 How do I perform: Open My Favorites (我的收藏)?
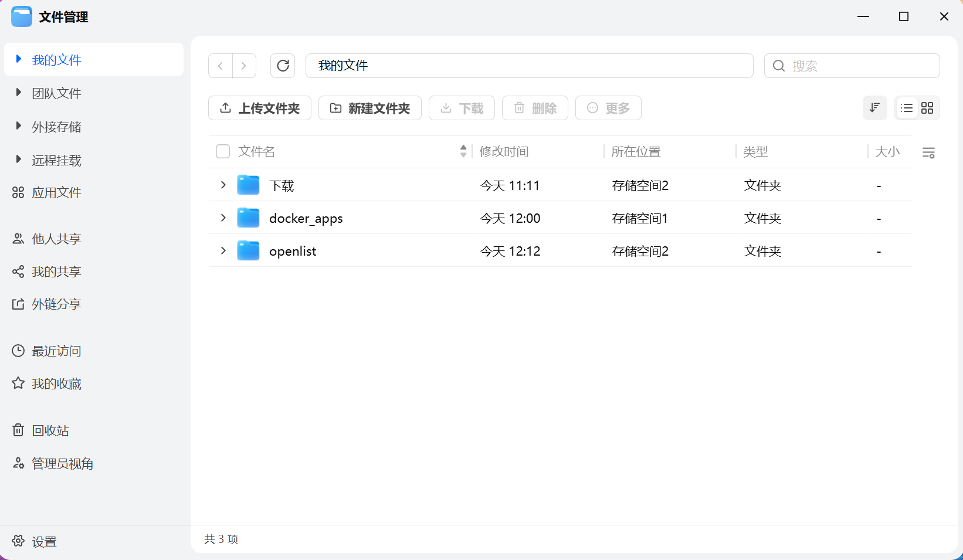56,383
